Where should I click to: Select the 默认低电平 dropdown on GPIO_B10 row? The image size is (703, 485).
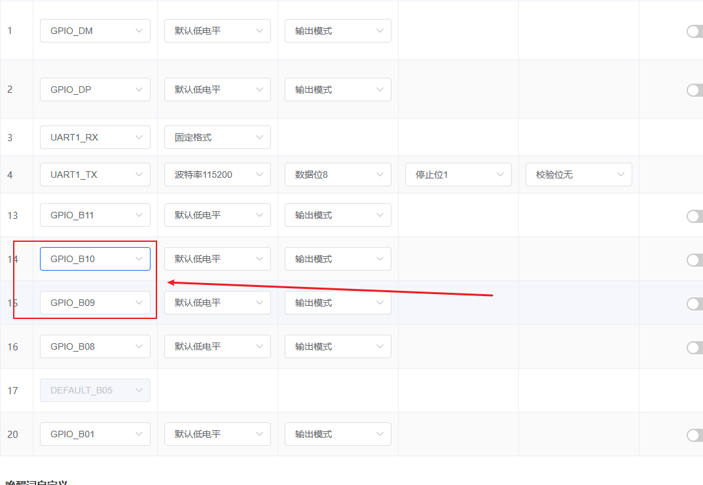(x=217, y=259)
